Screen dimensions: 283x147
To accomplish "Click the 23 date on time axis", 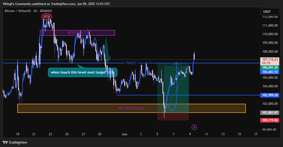I will (50, 134).
